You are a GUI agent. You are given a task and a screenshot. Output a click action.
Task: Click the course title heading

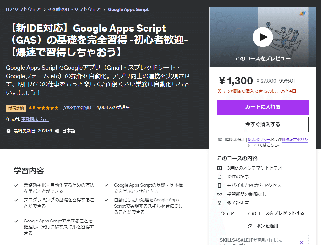pyautogui.click(x=98, y=40)
